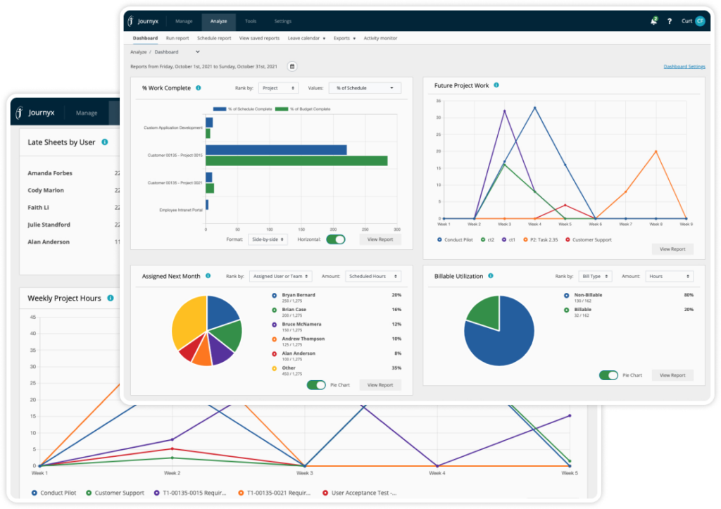Open help via the question mark icon
The image size is (721, 509).
[x=669, y=21]
